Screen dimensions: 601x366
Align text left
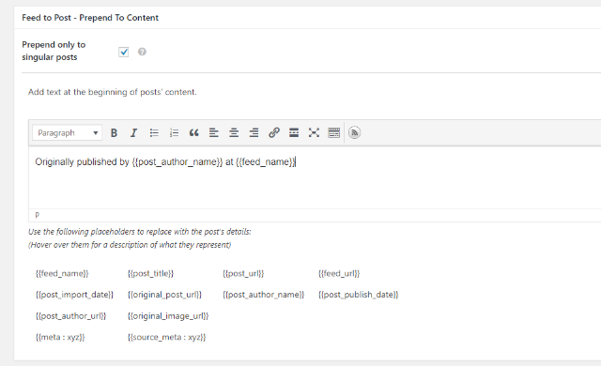[214, 133]
